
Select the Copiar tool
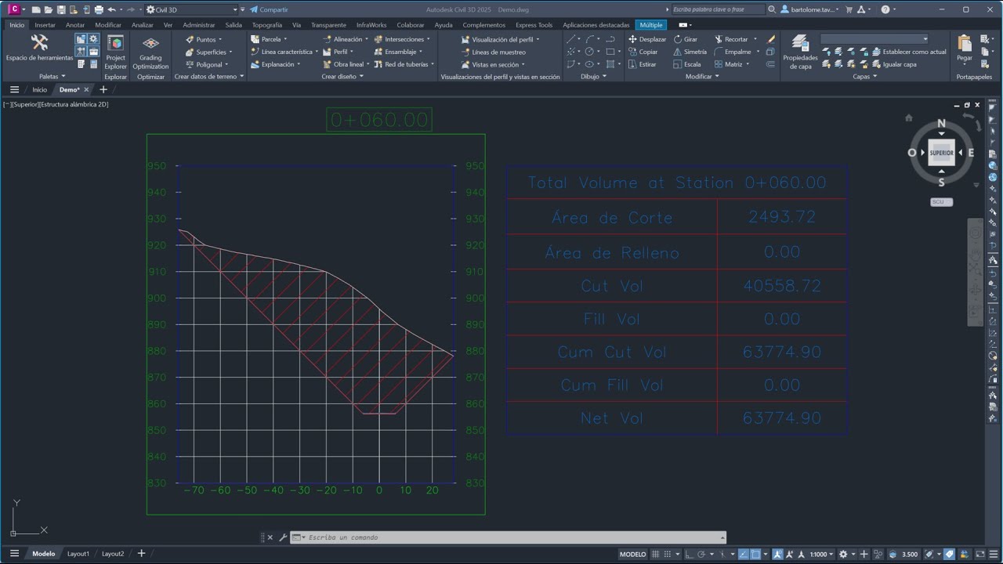643,52
